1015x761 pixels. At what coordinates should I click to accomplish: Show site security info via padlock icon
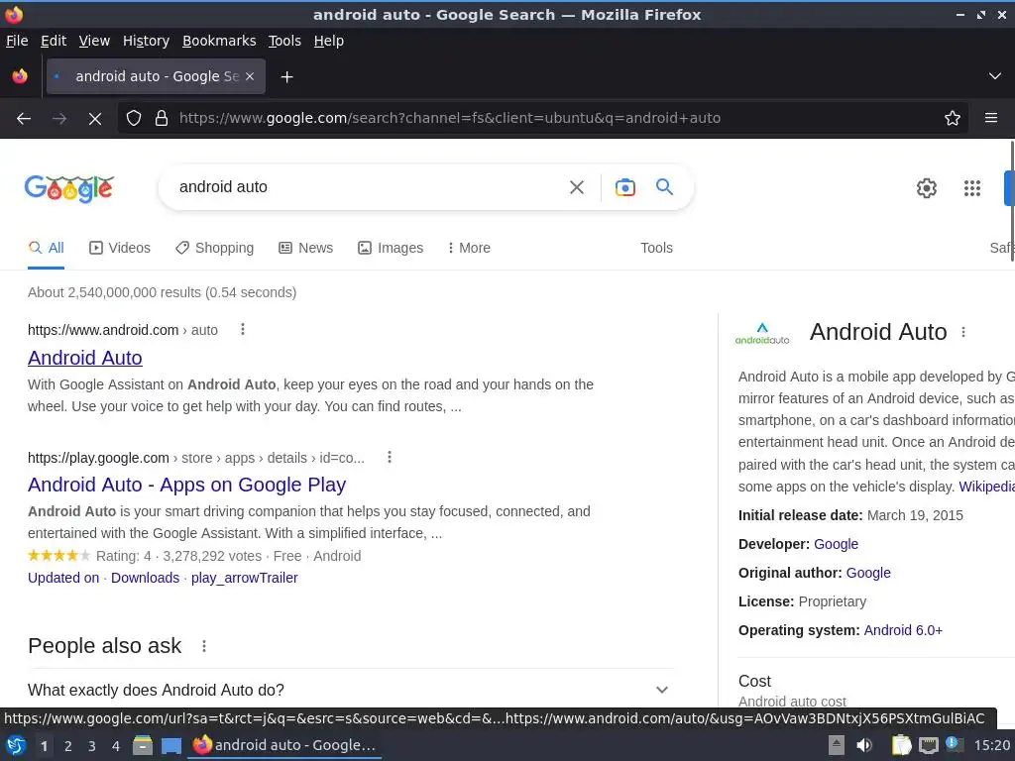point(162,119)
